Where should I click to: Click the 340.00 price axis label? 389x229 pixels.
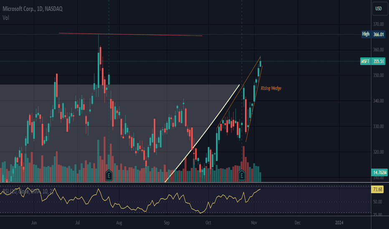point(378,101)
